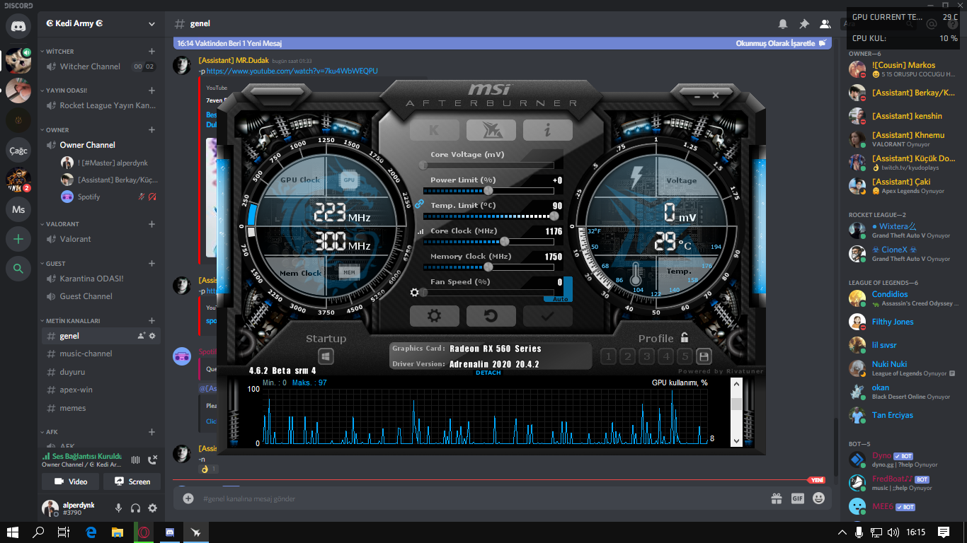This screenshot has height=543, width=967.
Task: Open pinned messages pin icon
Action: 804,23
